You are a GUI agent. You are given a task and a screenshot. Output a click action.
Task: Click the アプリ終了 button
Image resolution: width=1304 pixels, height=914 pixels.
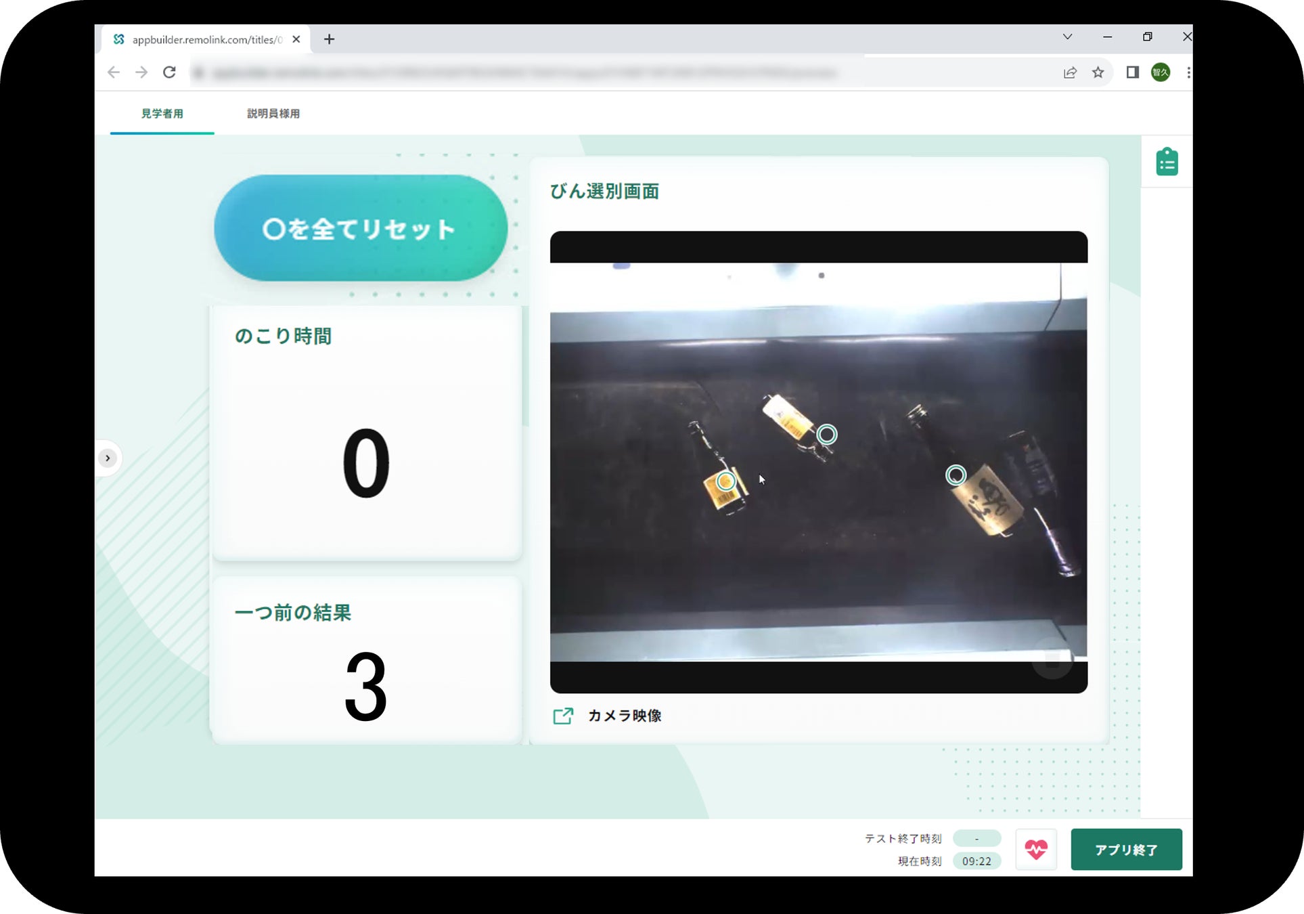coord(1125,850)
